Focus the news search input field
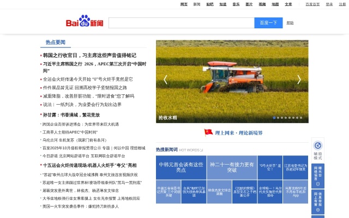349x218 pixels. coord(181,23)
